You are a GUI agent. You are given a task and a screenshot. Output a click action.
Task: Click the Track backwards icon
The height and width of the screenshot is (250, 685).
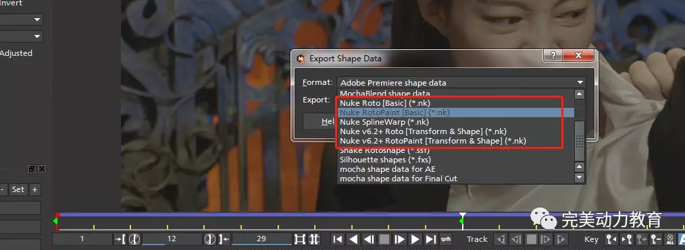point(501,239)
